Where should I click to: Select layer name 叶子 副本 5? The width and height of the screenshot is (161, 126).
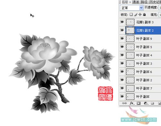click(x=144, y=47)
